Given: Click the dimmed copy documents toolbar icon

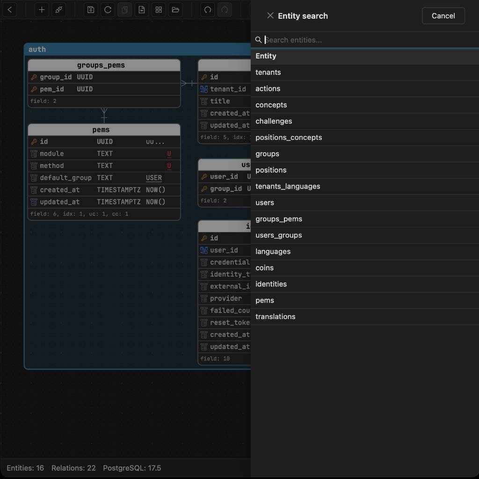Looking at the screenshot, I should pos(124,10).
